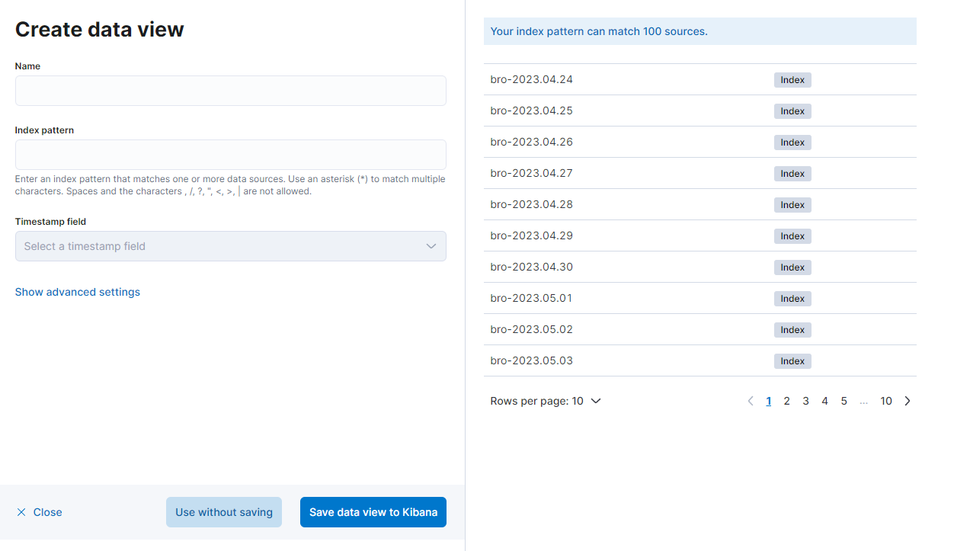Jump to page 3 of sources
The width and height of the screenshot is (954, 551).
(x=805, y=401)
